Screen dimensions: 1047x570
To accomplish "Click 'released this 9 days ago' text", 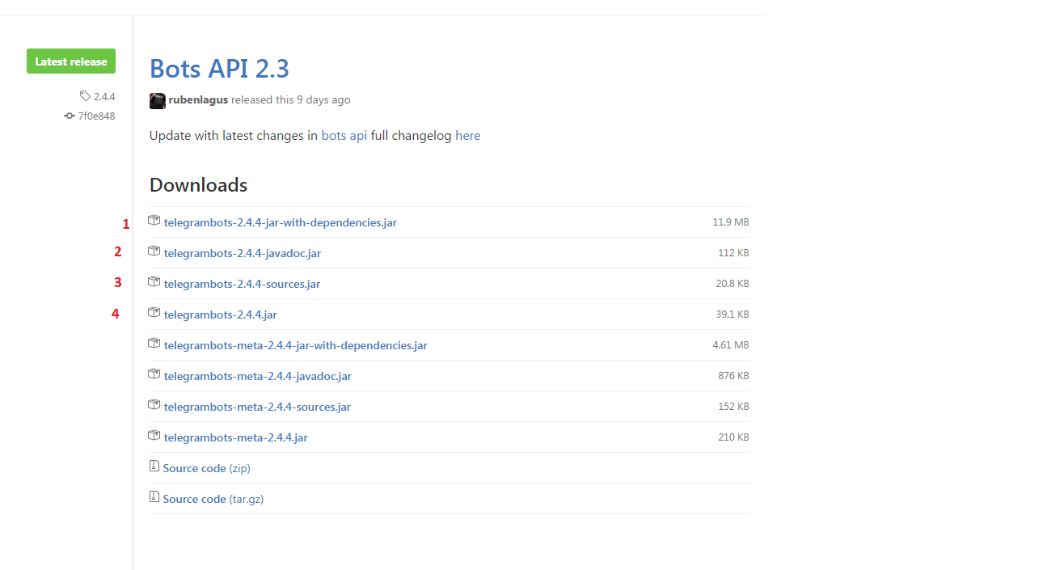I will pos(291,99).
